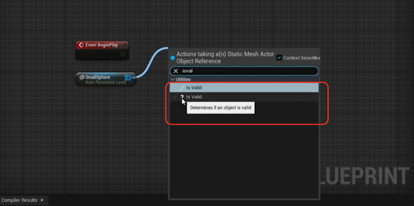The height and width of the screenshot is (206, 414).
Task: Click the green function icon beside Is Valid
Action: 182,88
